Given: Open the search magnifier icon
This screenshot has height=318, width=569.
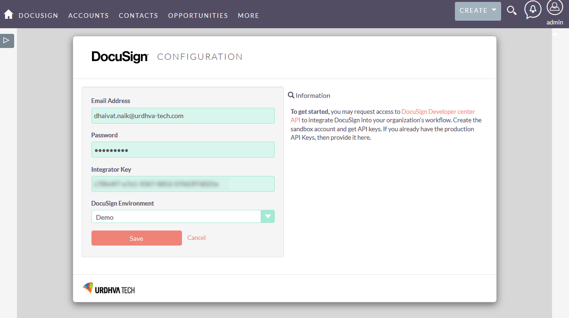Looking at the screenshot, I should tap(511, 10).
